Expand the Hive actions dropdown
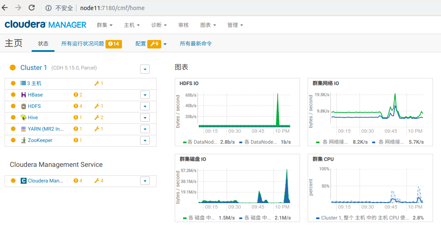This screenshot has width=441, height=225. click(x=145, y=118)
